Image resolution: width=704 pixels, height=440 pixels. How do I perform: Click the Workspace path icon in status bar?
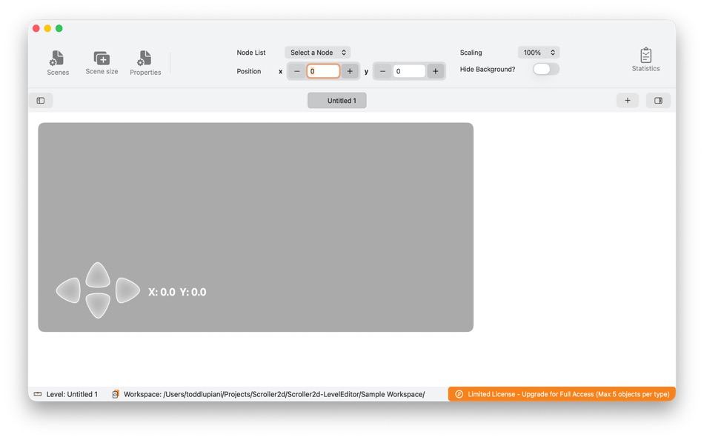[x=116, y=393]
